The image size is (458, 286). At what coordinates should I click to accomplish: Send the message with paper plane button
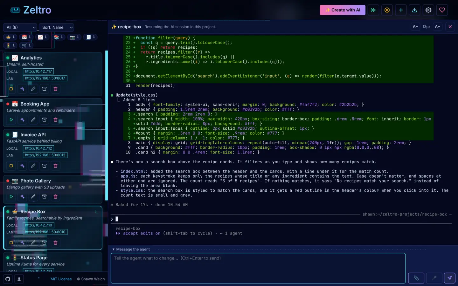point(450,278)
